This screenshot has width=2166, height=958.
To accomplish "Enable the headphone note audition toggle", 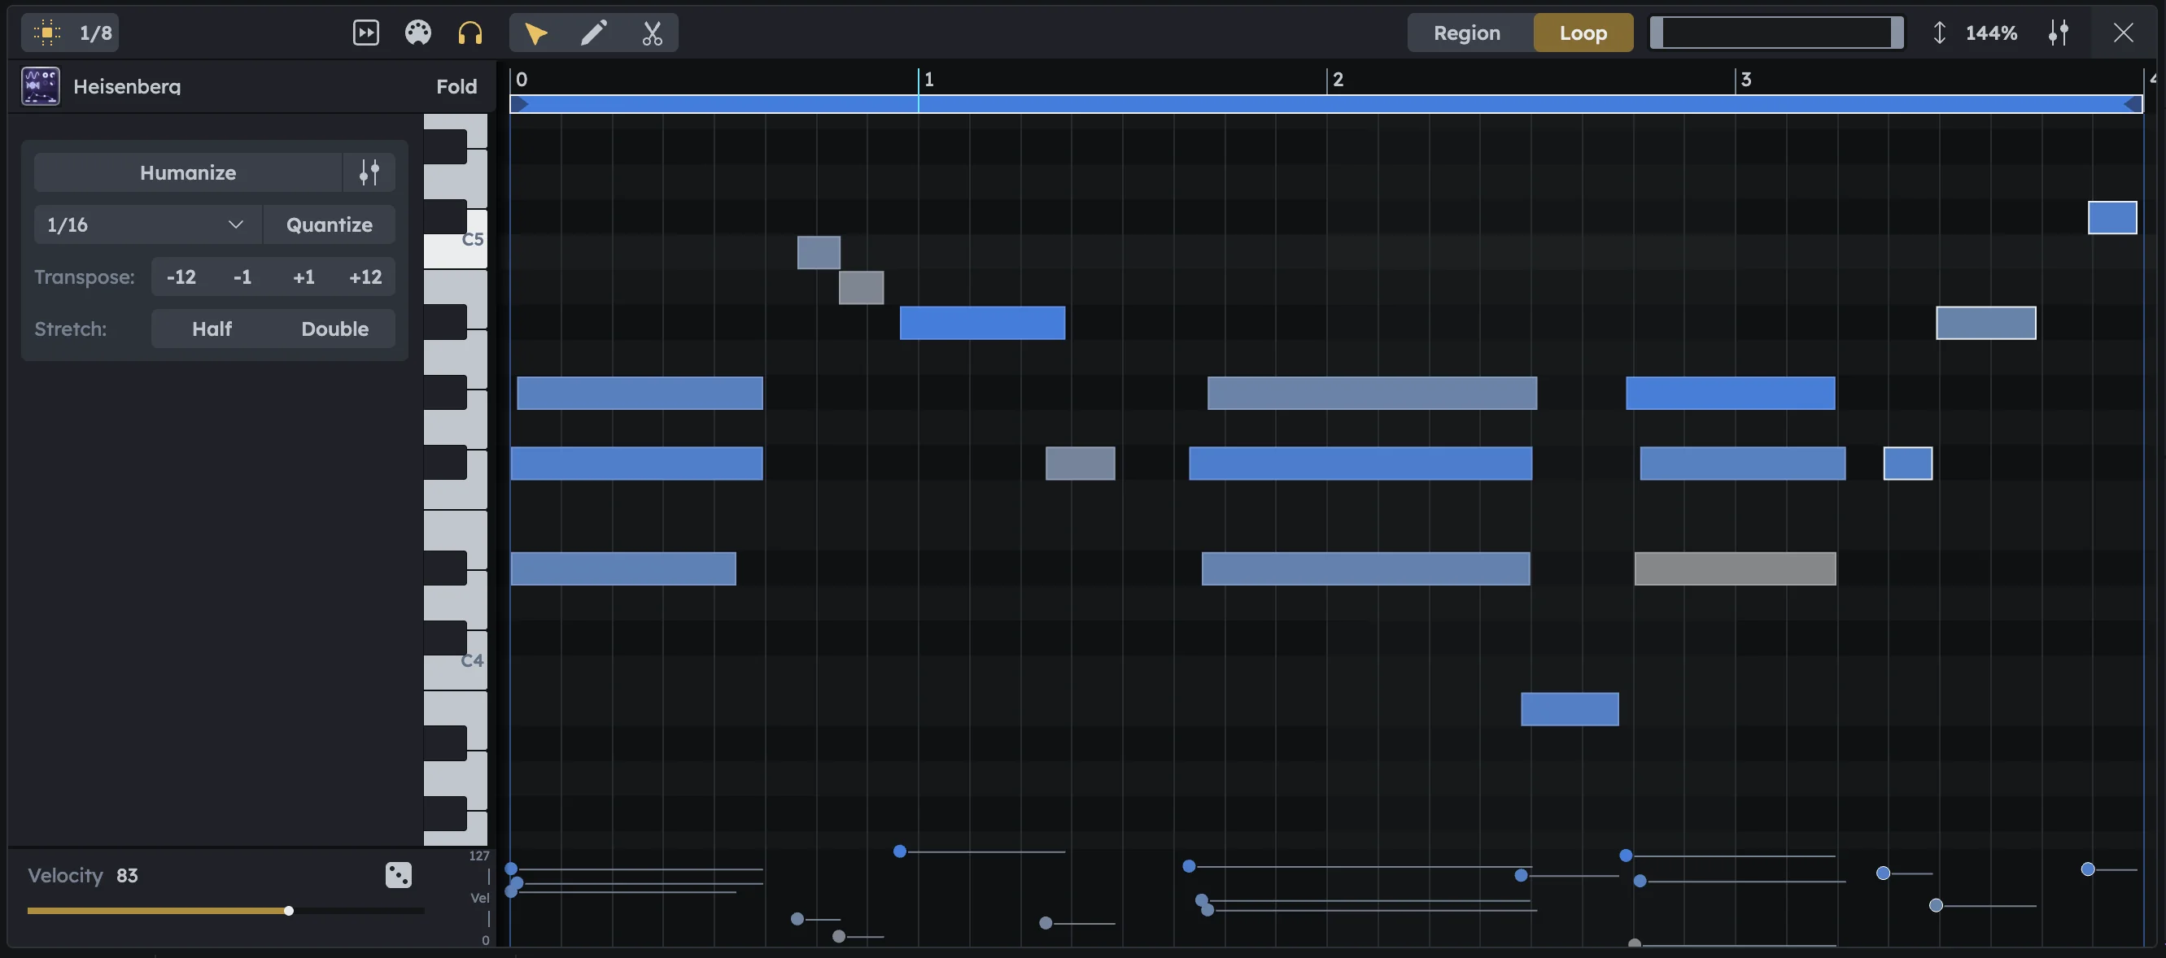I will pyautogui.click(x=470, y=33).
